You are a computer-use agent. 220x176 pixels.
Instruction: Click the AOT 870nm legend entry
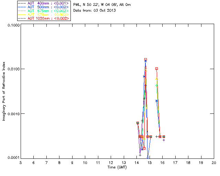pos(43,14)
